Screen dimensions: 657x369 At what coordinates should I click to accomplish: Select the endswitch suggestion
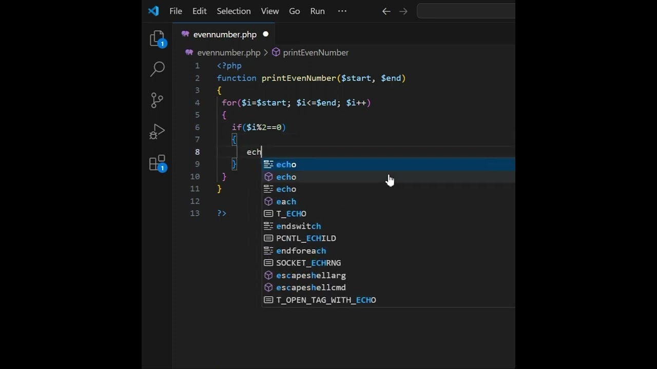pyautogui.click(x=389, y=226)
